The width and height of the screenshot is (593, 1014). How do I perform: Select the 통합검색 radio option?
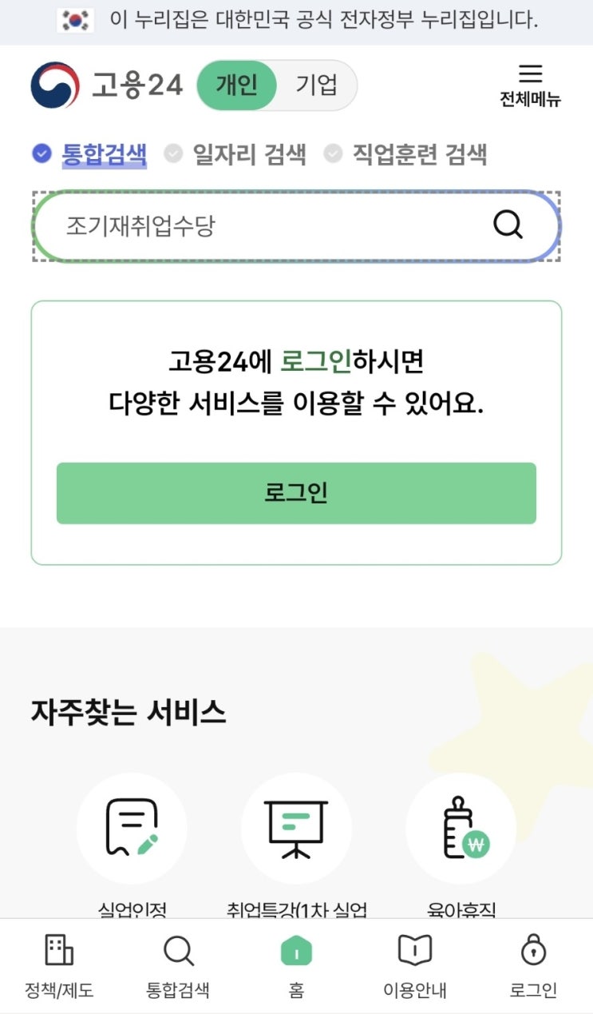click(x=89, y=153)
